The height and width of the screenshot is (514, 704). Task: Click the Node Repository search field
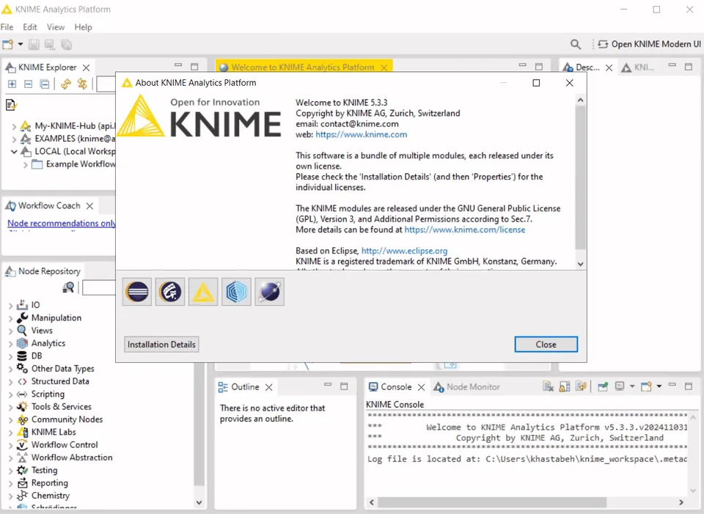tap(99, 287)
